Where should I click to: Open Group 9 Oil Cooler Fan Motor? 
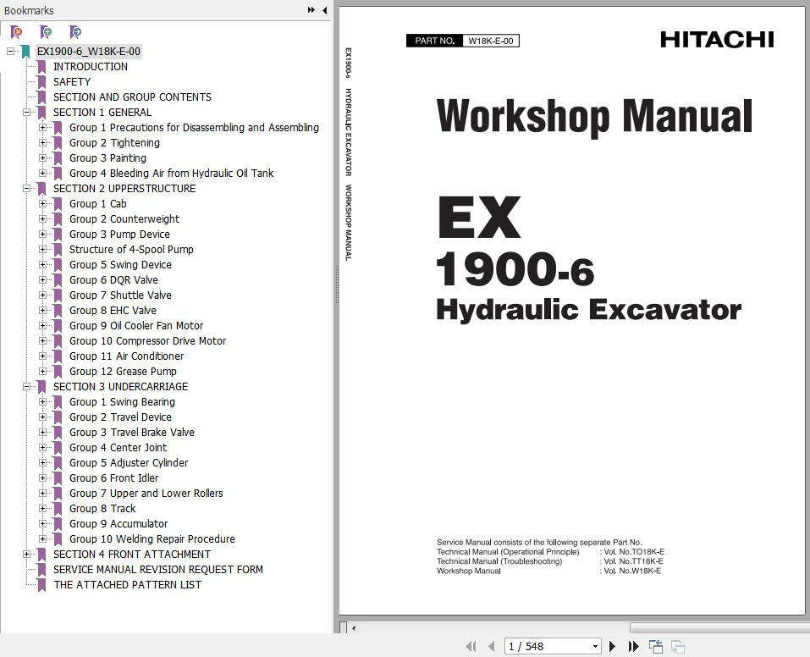pos(136,326)
